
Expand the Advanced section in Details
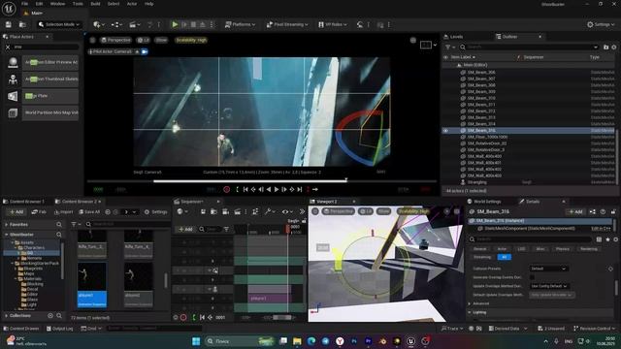coord(470,303)
